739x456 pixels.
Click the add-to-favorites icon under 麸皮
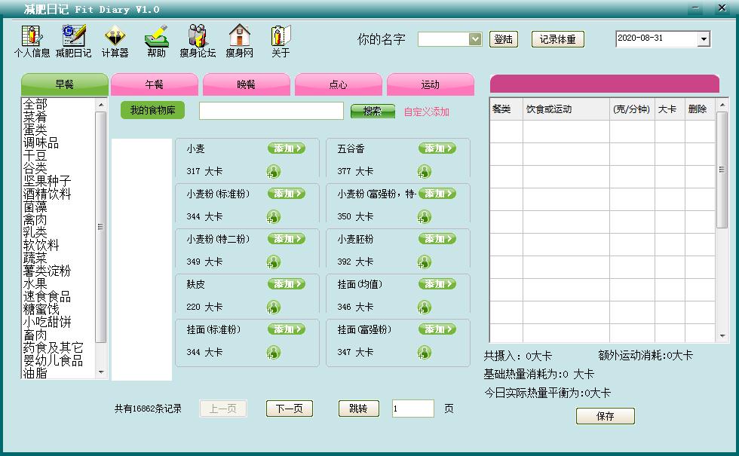coord(274,307)
